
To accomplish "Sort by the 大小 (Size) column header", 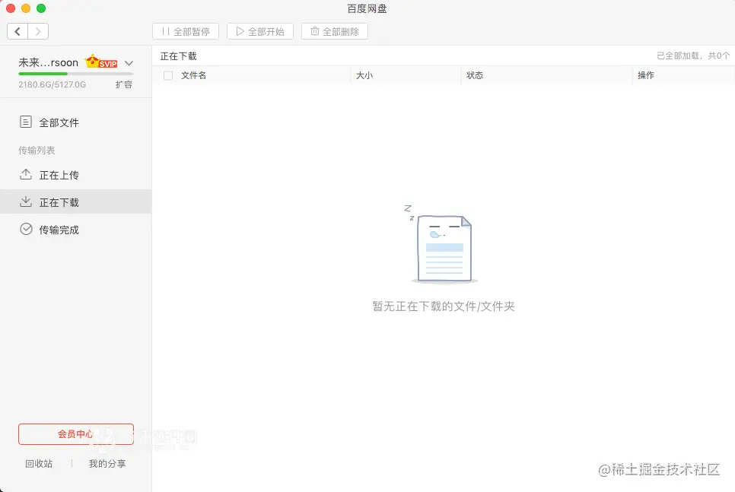I will 364,75.
